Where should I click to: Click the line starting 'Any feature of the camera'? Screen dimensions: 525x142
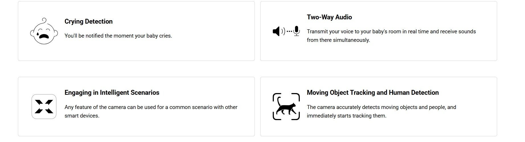[x=151, y=107]
